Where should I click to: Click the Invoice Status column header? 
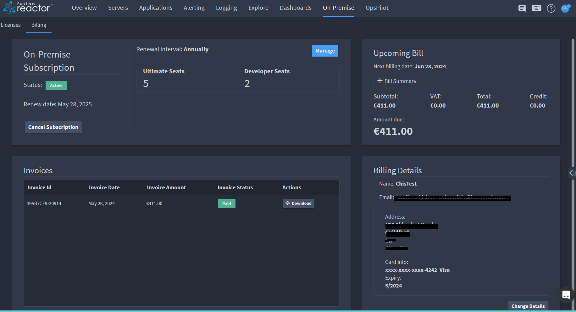tap(235, 187)
